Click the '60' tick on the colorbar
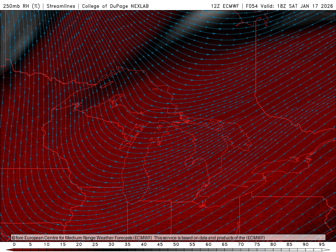Viewport: 336px width, 252px height. point(208,244)
